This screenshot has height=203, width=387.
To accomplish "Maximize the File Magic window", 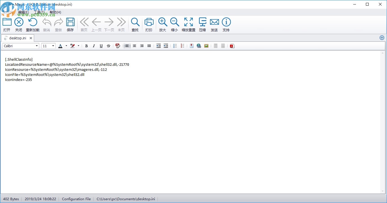I will coord(367,4).
